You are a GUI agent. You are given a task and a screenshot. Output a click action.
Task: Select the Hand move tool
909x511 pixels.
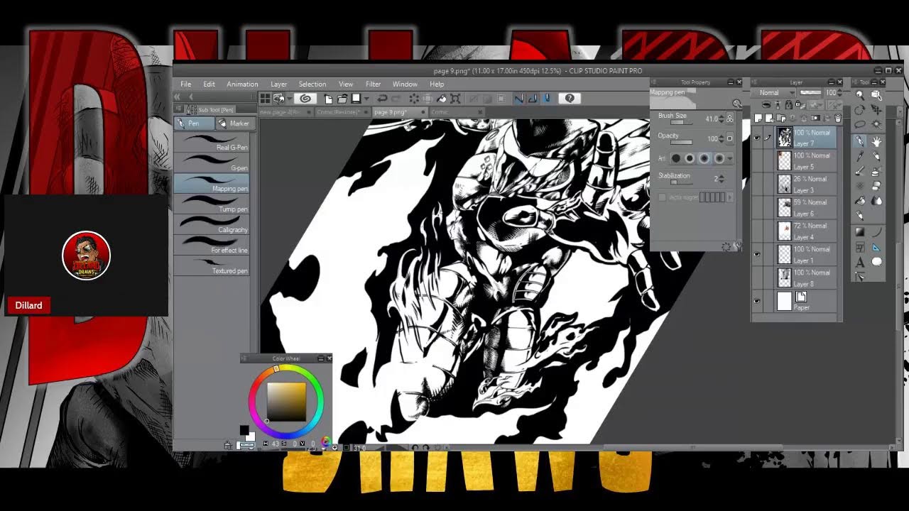tap(876, 142)
